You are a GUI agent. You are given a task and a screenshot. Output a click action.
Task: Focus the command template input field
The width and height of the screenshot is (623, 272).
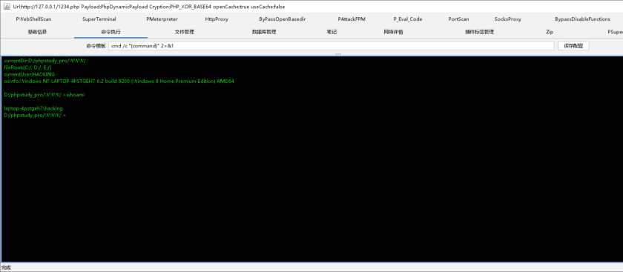331,46
